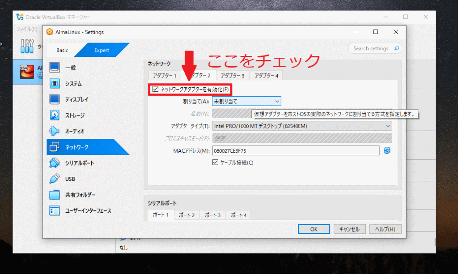Switch to Basic settings mode
The image size is (458, 274).
point(62,50)
